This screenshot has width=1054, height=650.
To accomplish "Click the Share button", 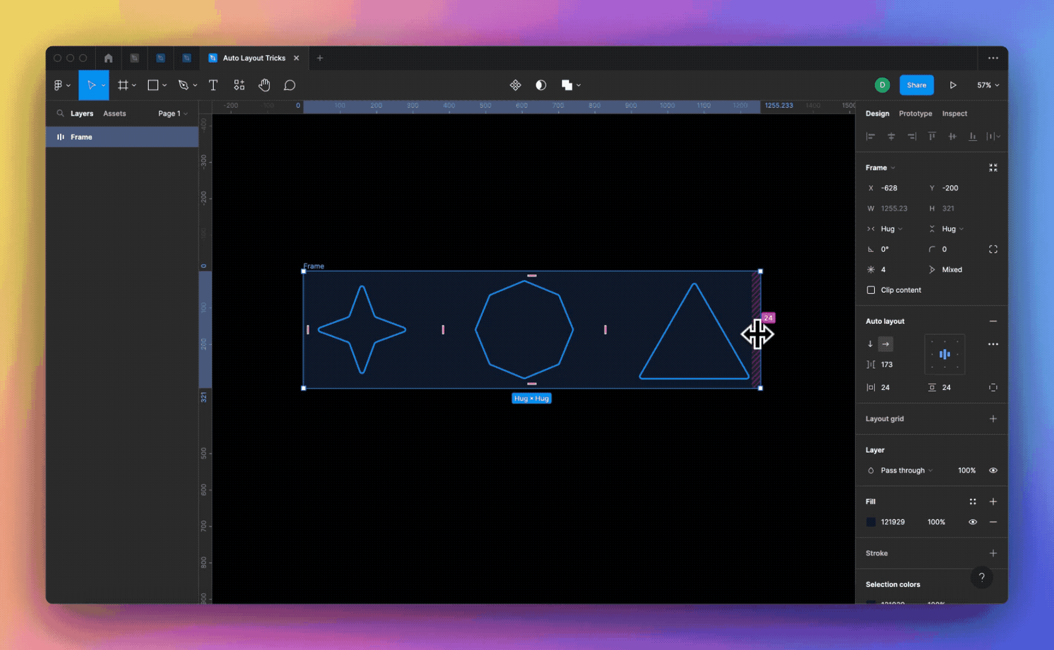I will click(916, 85).
